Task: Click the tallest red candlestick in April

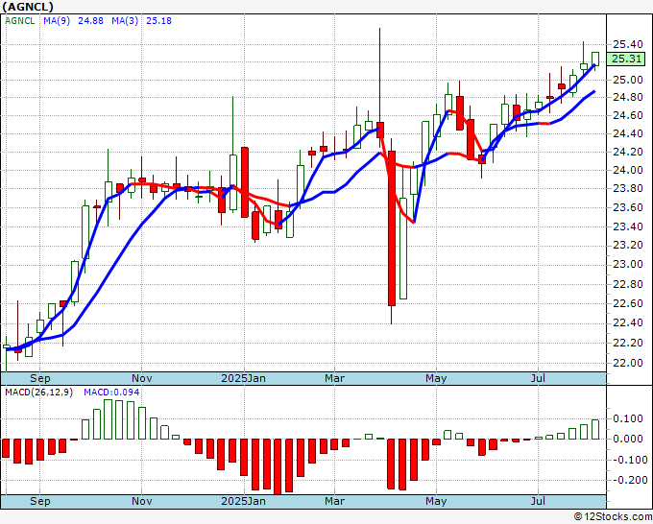Action: point(392,228)
